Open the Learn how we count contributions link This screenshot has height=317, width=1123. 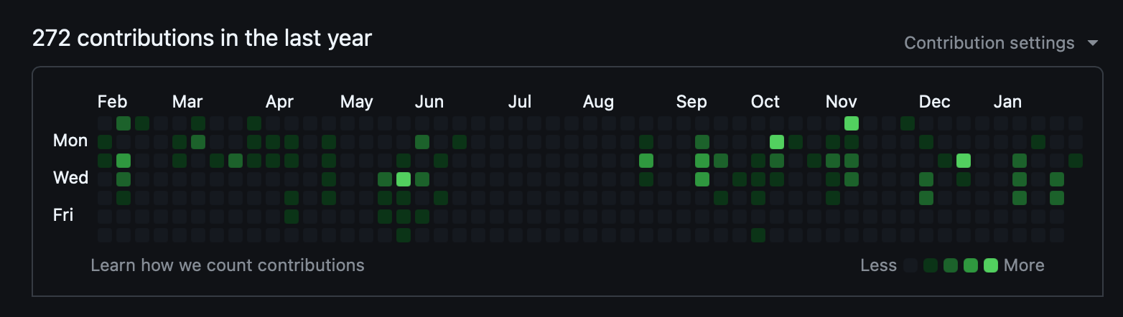tap(228, 265)
